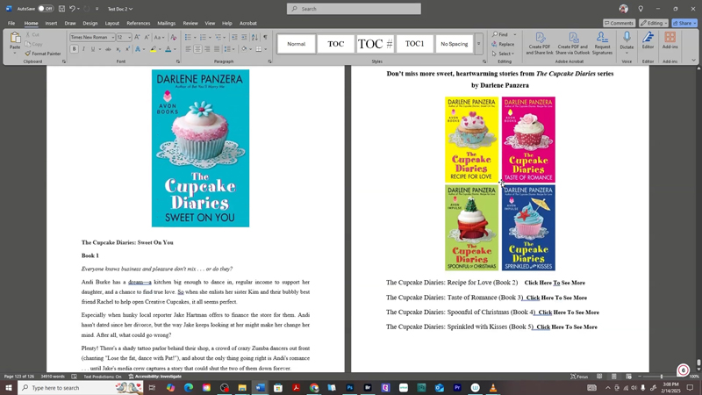Increase the font size

[137, 37]
